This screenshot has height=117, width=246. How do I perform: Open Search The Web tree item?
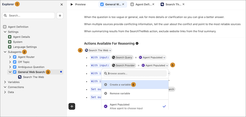click(x=33, y=77)
